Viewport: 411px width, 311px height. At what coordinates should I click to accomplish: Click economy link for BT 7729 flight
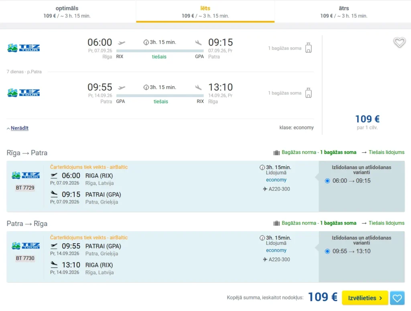click(x=276, y=180)
